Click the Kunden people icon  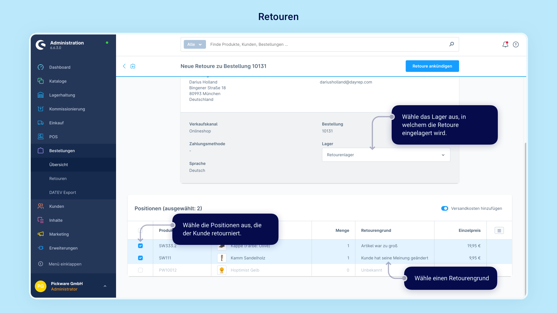tap(41, 206)
